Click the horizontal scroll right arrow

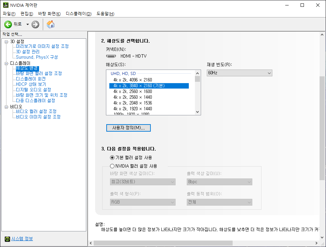[316, 243]
